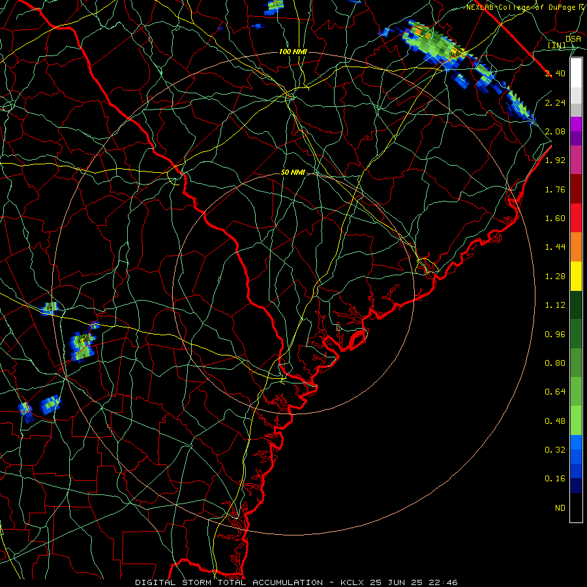Pick the darkest green legend swatch
This screenshot has height=587, width=587.
[x=576, y=305]
